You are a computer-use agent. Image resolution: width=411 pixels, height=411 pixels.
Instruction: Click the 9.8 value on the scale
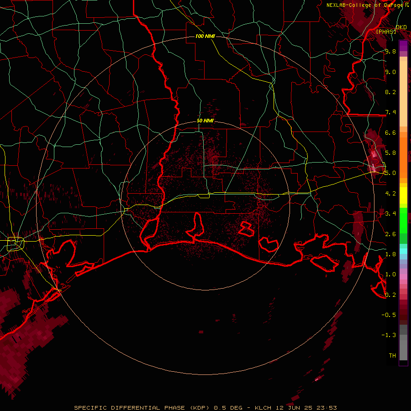click(390, 51)
